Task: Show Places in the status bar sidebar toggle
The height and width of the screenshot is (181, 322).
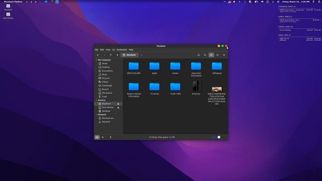Action: tap(97, 137)
